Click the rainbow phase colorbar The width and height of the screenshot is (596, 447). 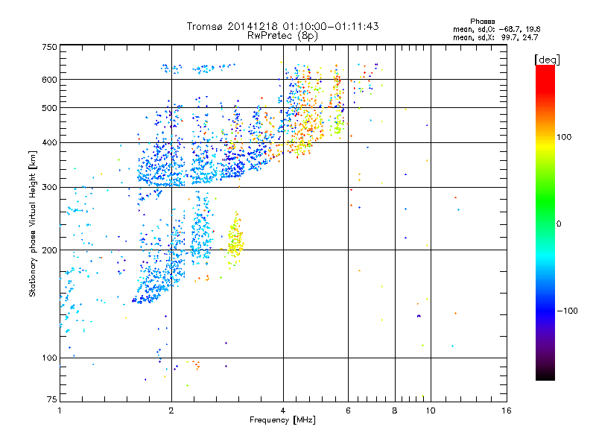pos(545,222)
